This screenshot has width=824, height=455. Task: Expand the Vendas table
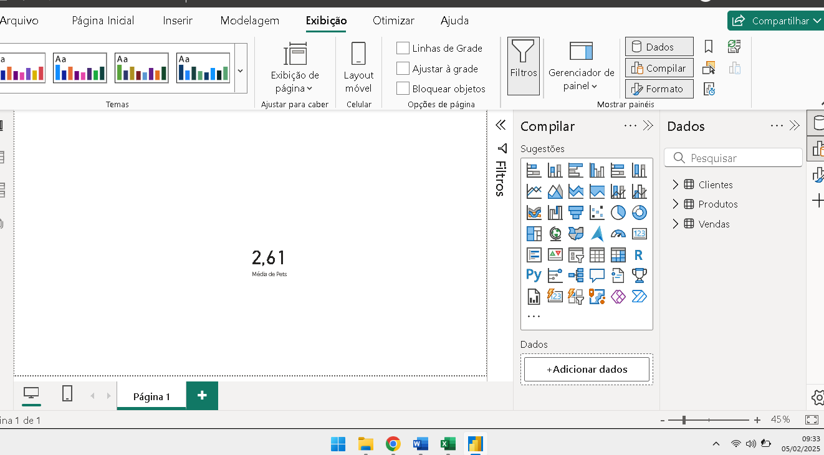[675, 224]
